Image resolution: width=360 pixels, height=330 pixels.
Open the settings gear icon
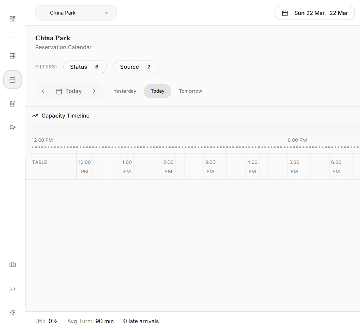13,312
